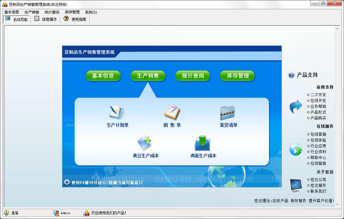Click the green 统计查询 button

pos(193,76)
